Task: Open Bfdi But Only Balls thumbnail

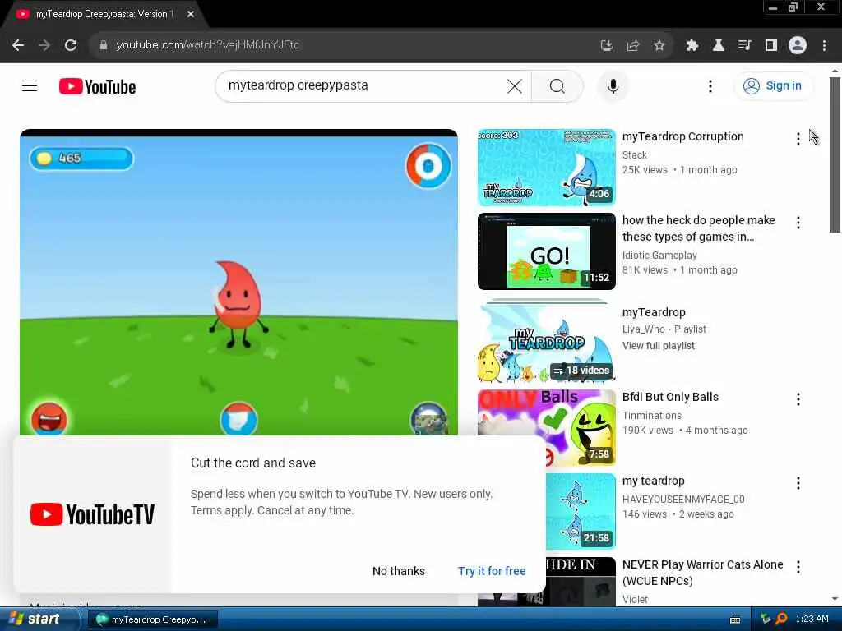Action: (546, 427)
